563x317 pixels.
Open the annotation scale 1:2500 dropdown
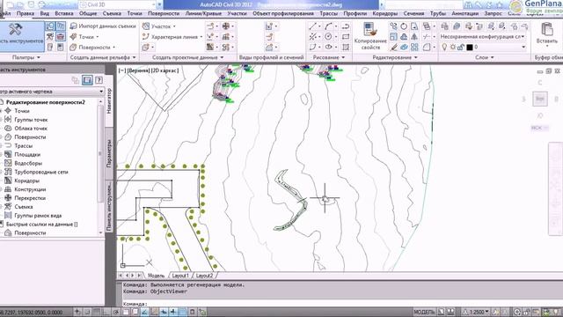477,312
